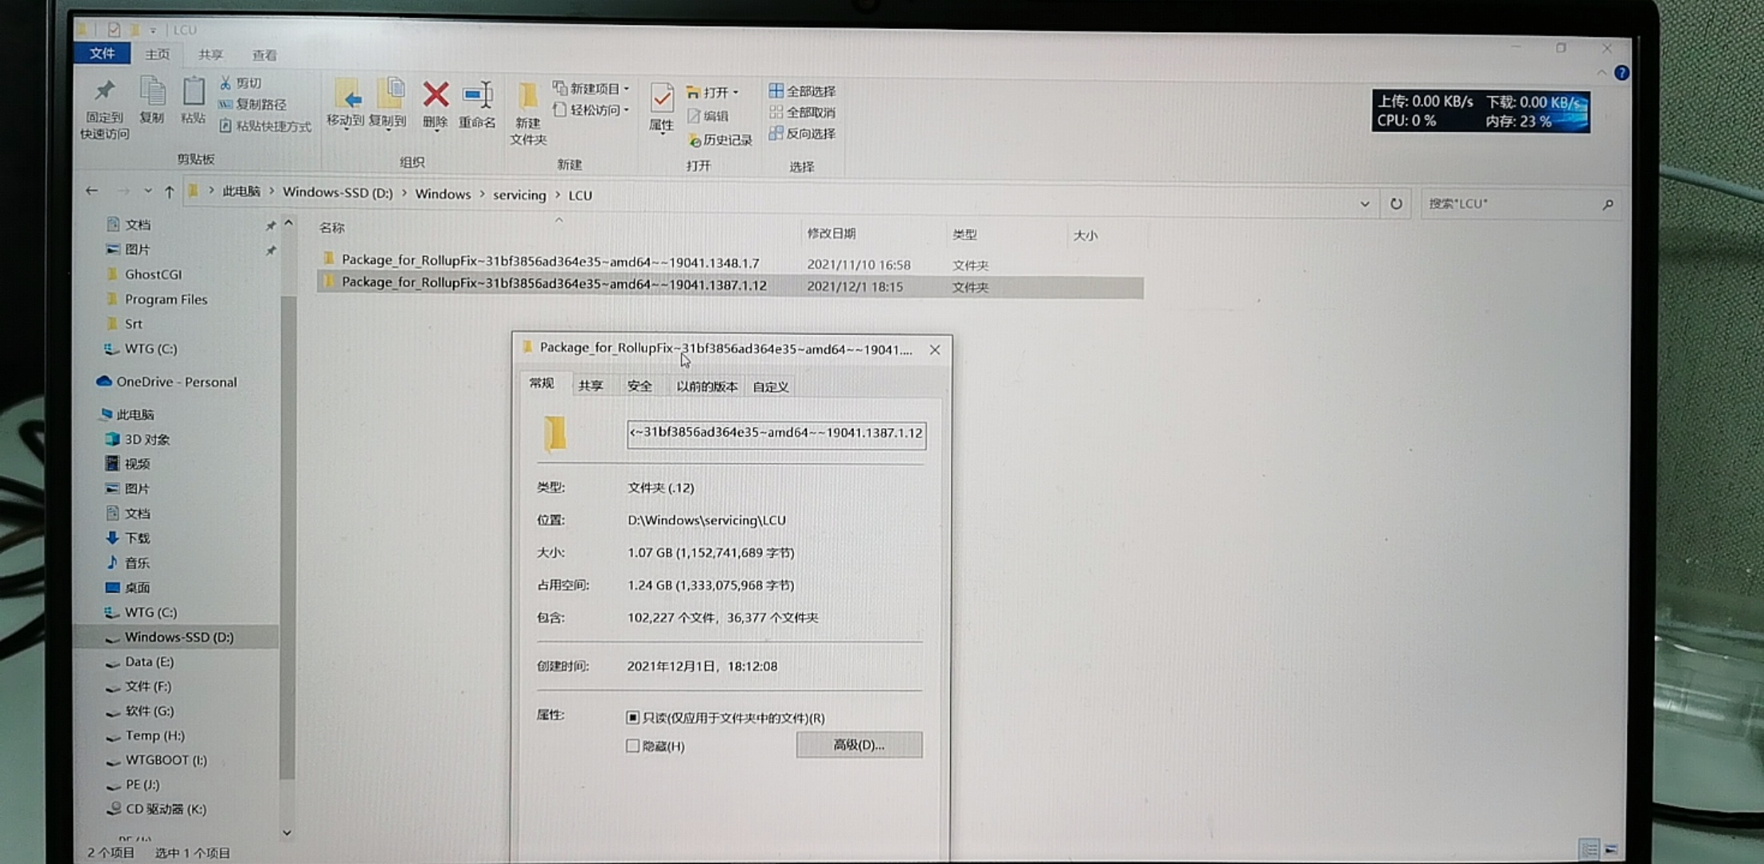Open recent locations dropdown arrow
Screen dimensions: 1764x864
(x=148, y=190)
